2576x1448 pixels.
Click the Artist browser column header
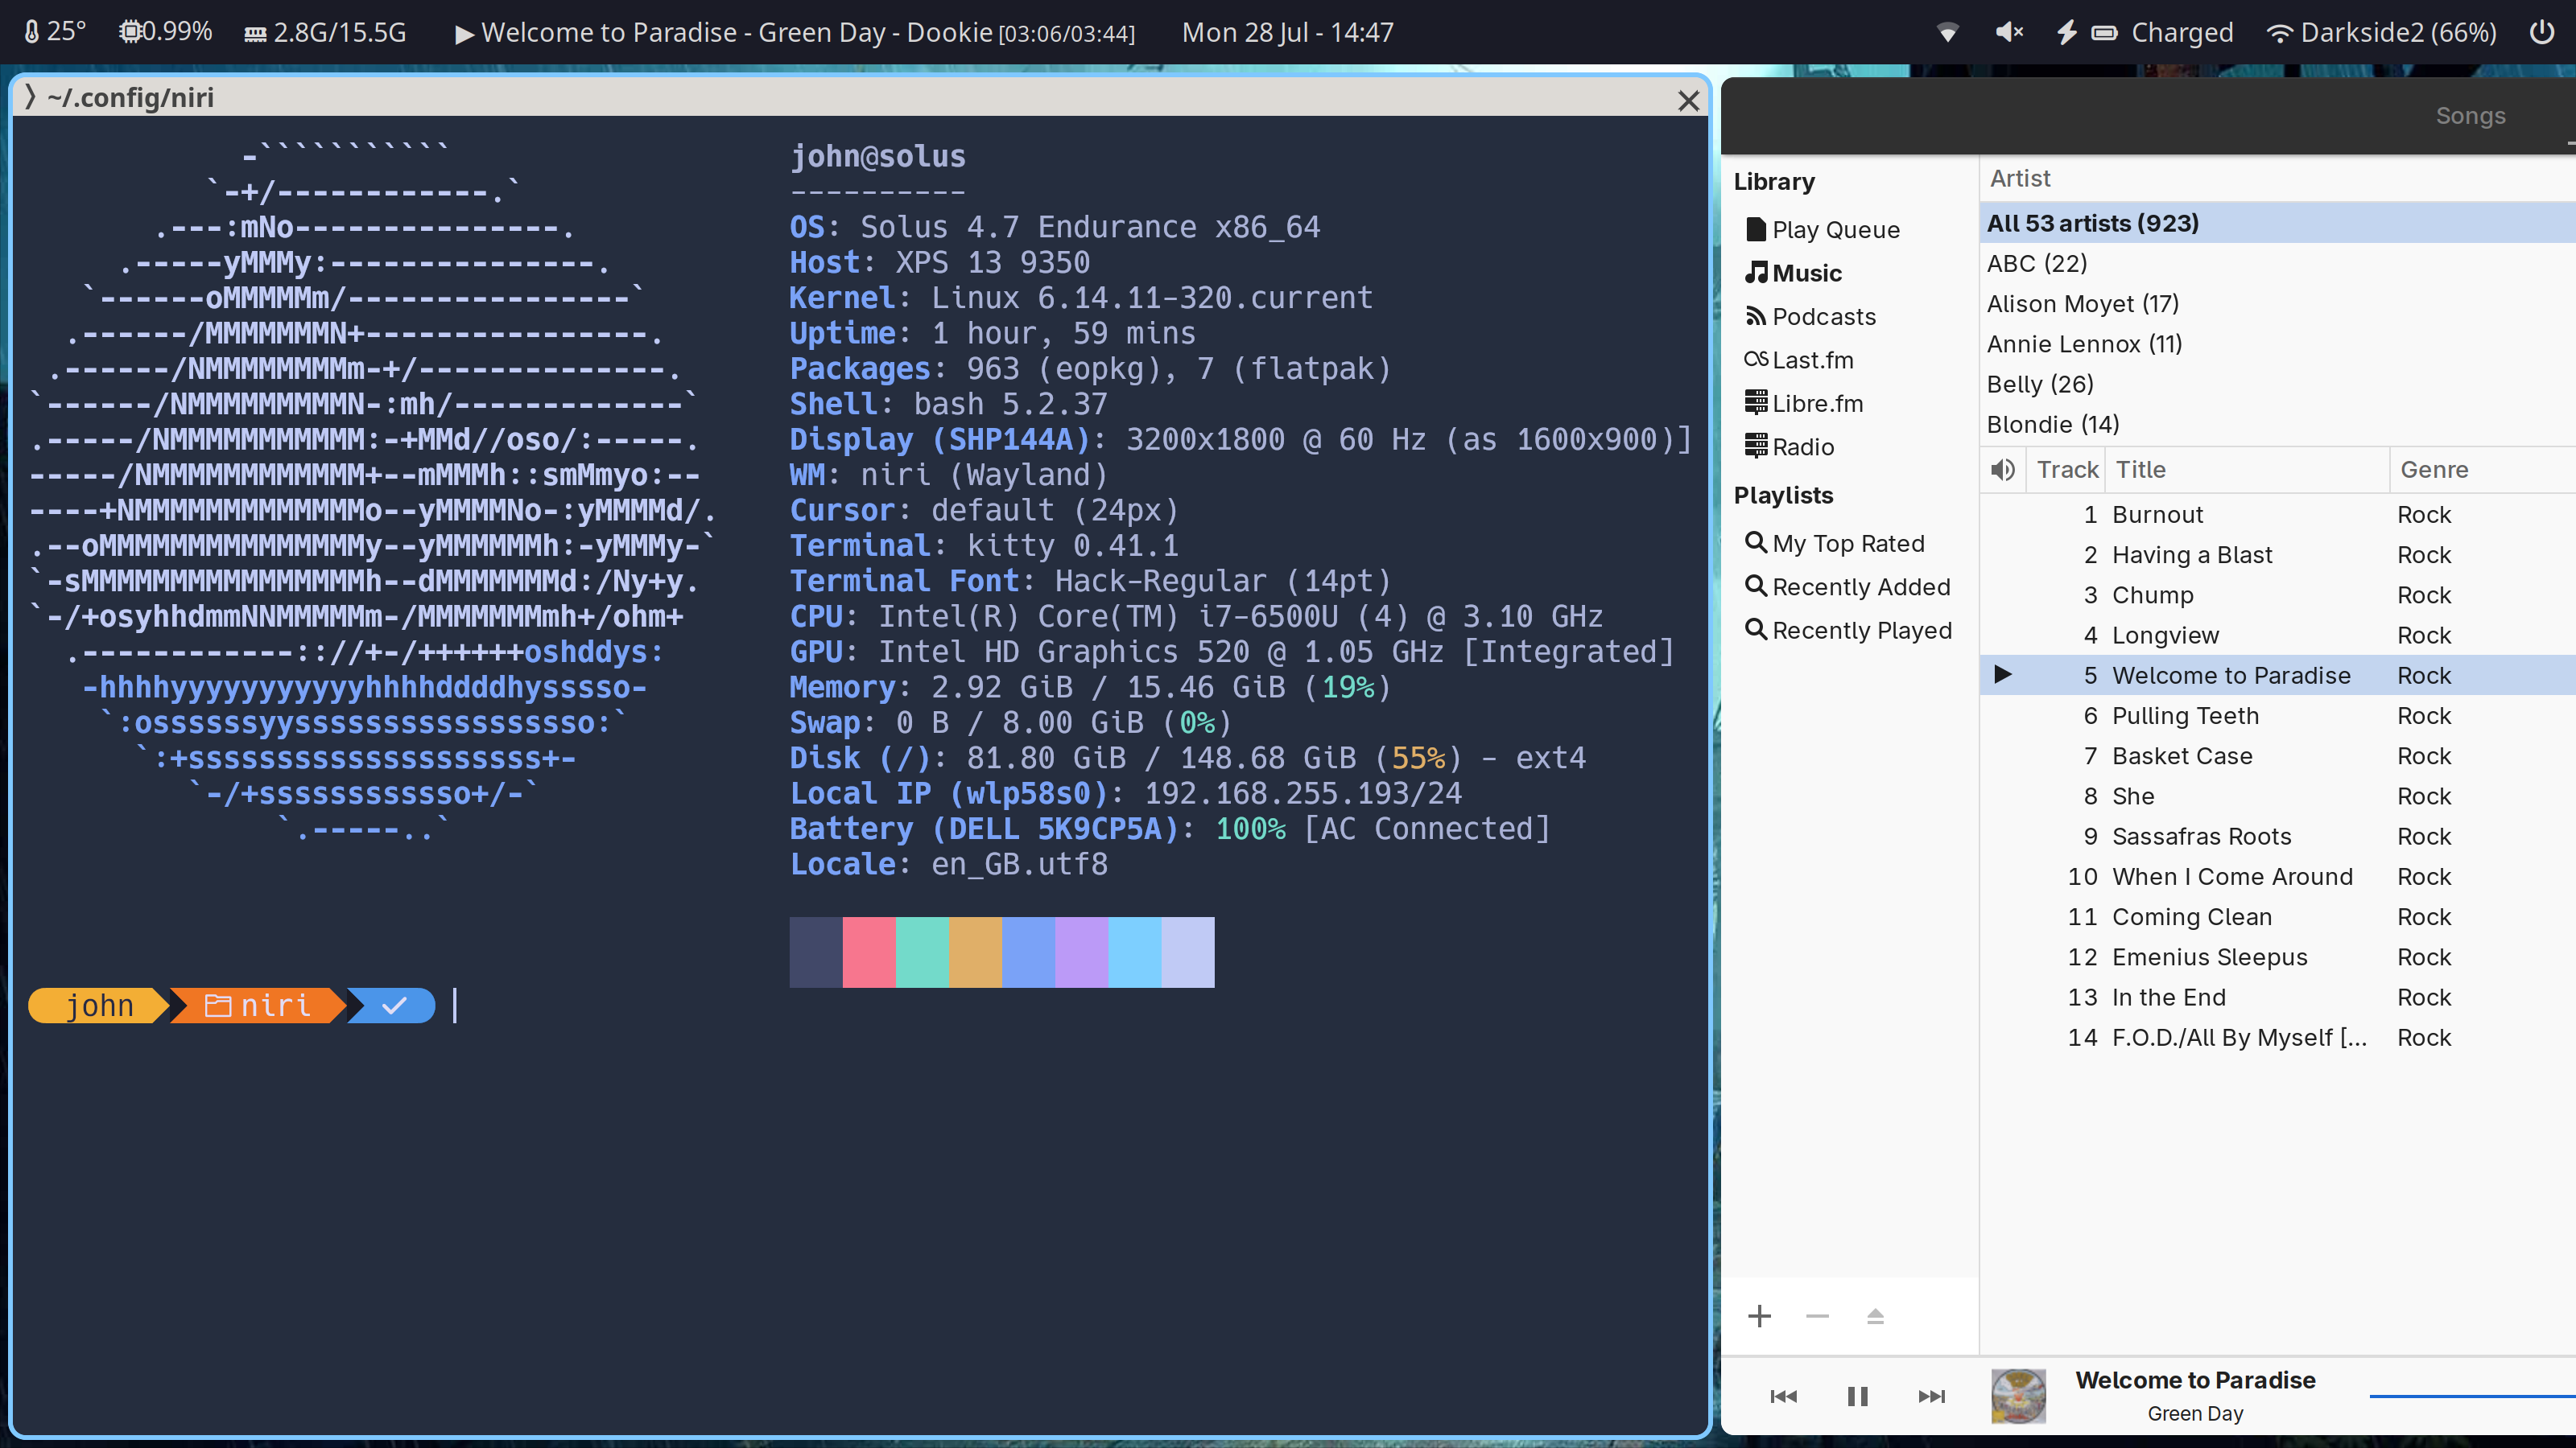point(2278,179)
